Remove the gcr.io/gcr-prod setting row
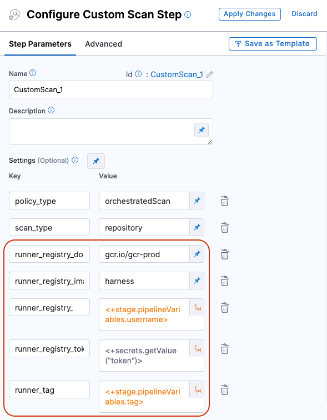This screenshot has width=327, height=420. point(224,254)
